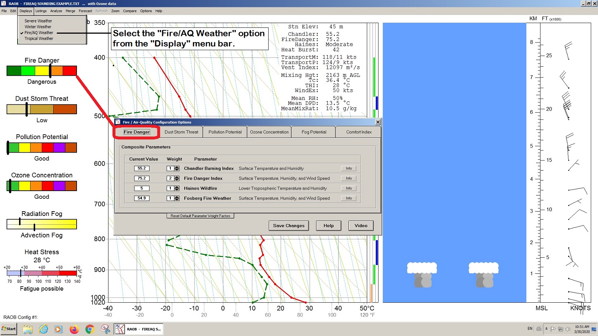Open the Edit menu
598x336 pixels.
13,11
